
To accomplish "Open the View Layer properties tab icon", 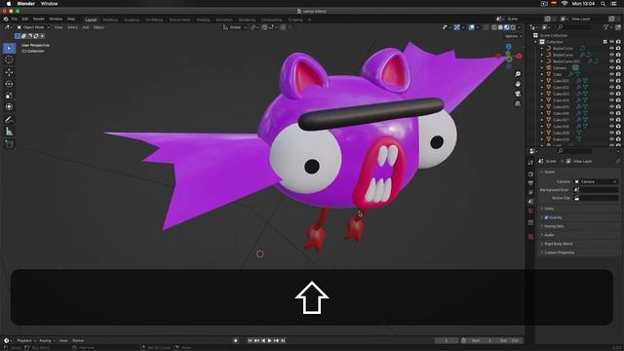I will pyautogui.click(x=530, y=192).
